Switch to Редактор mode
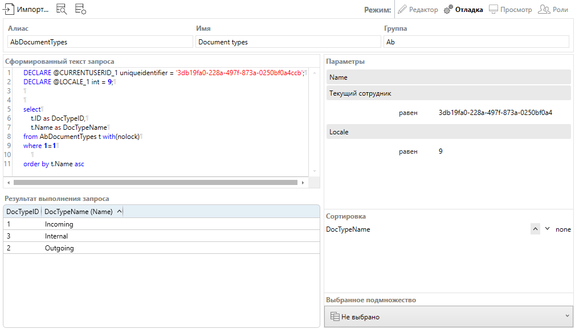The image size is (575, 329). coord(418,10)
